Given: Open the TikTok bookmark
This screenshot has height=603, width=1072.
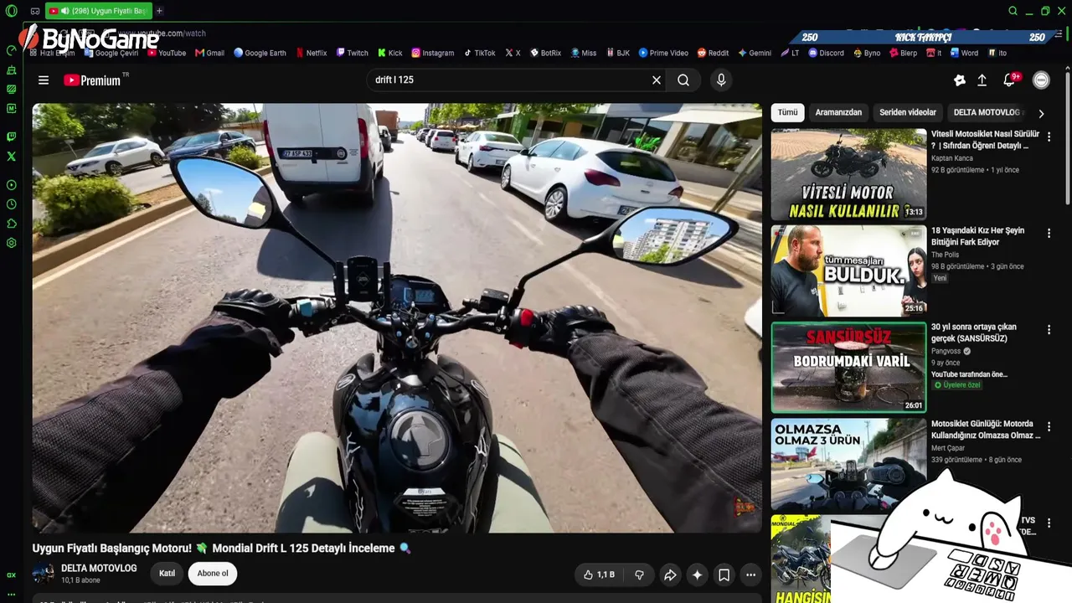Looking at the screenshot, I should [x=479, y=53].
